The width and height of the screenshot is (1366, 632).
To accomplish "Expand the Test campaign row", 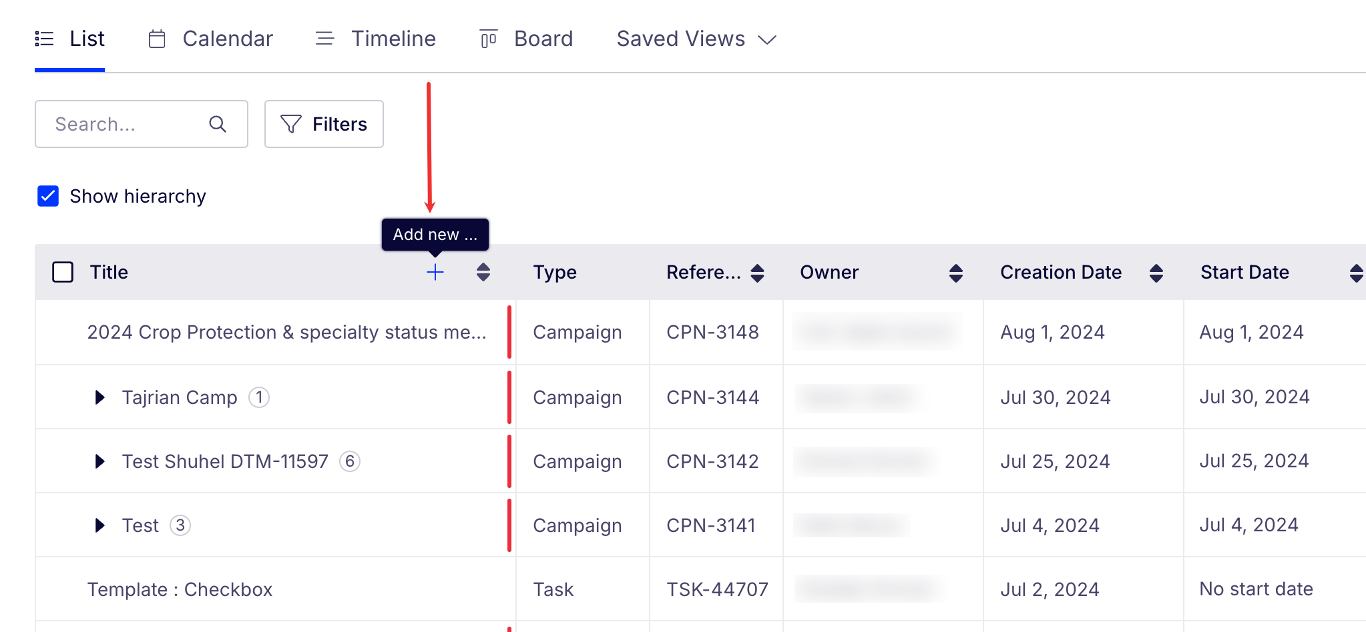I will (99, 525).
